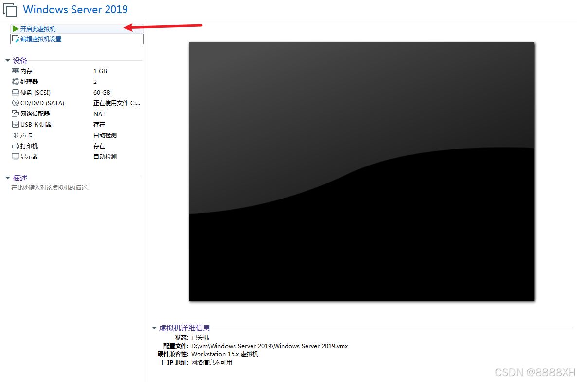The height and width of the screenshot is (382, 577).
Task: Select the 打印机 device row
Action: (x=76, y=146)
